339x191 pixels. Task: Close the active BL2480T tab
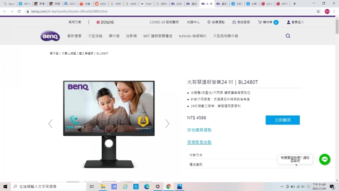[211, 4]
